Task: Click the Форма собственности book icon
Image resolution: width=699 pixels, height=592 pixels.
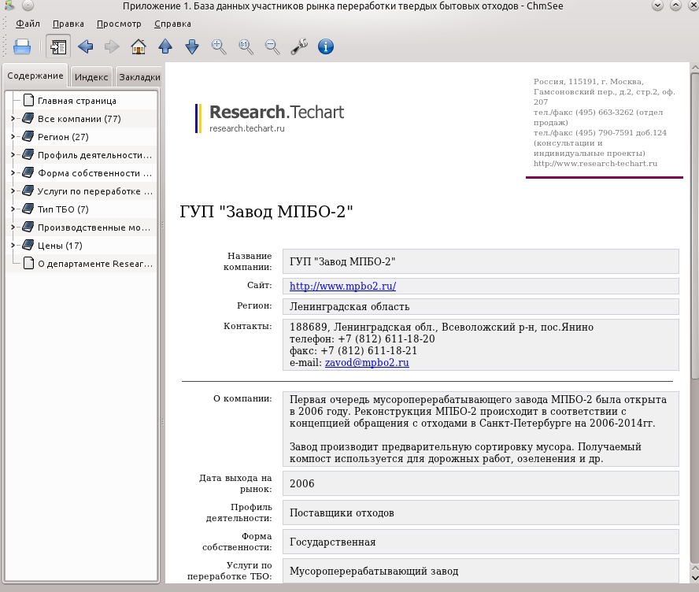Action: pos(28,172)
